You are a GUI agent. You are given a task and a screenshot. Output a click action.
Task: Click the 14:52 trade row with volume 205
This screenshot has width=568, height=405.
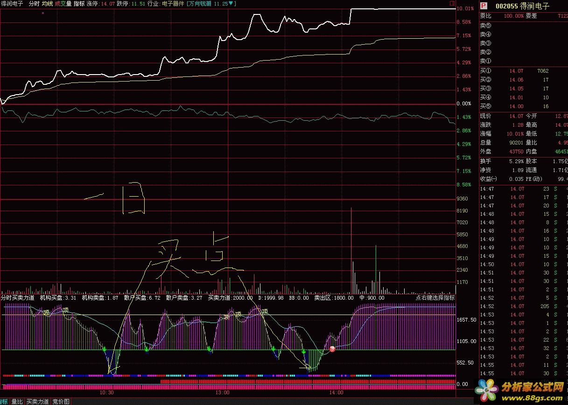click(x=523, y=306)
